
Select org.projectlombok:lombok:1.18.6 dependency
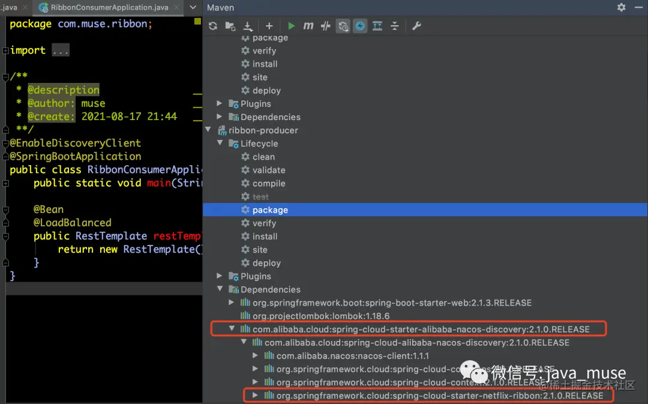pos(321,316)
